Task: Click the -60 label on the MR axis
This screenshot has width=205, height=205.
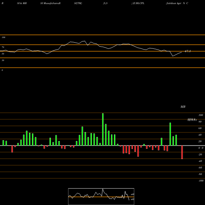Action: point(200,168)
